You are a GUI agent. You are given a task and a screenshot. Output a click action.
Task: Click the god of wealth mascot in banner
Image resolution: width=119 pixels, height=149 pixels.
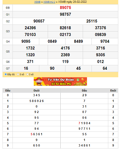(x=38, y=81)
